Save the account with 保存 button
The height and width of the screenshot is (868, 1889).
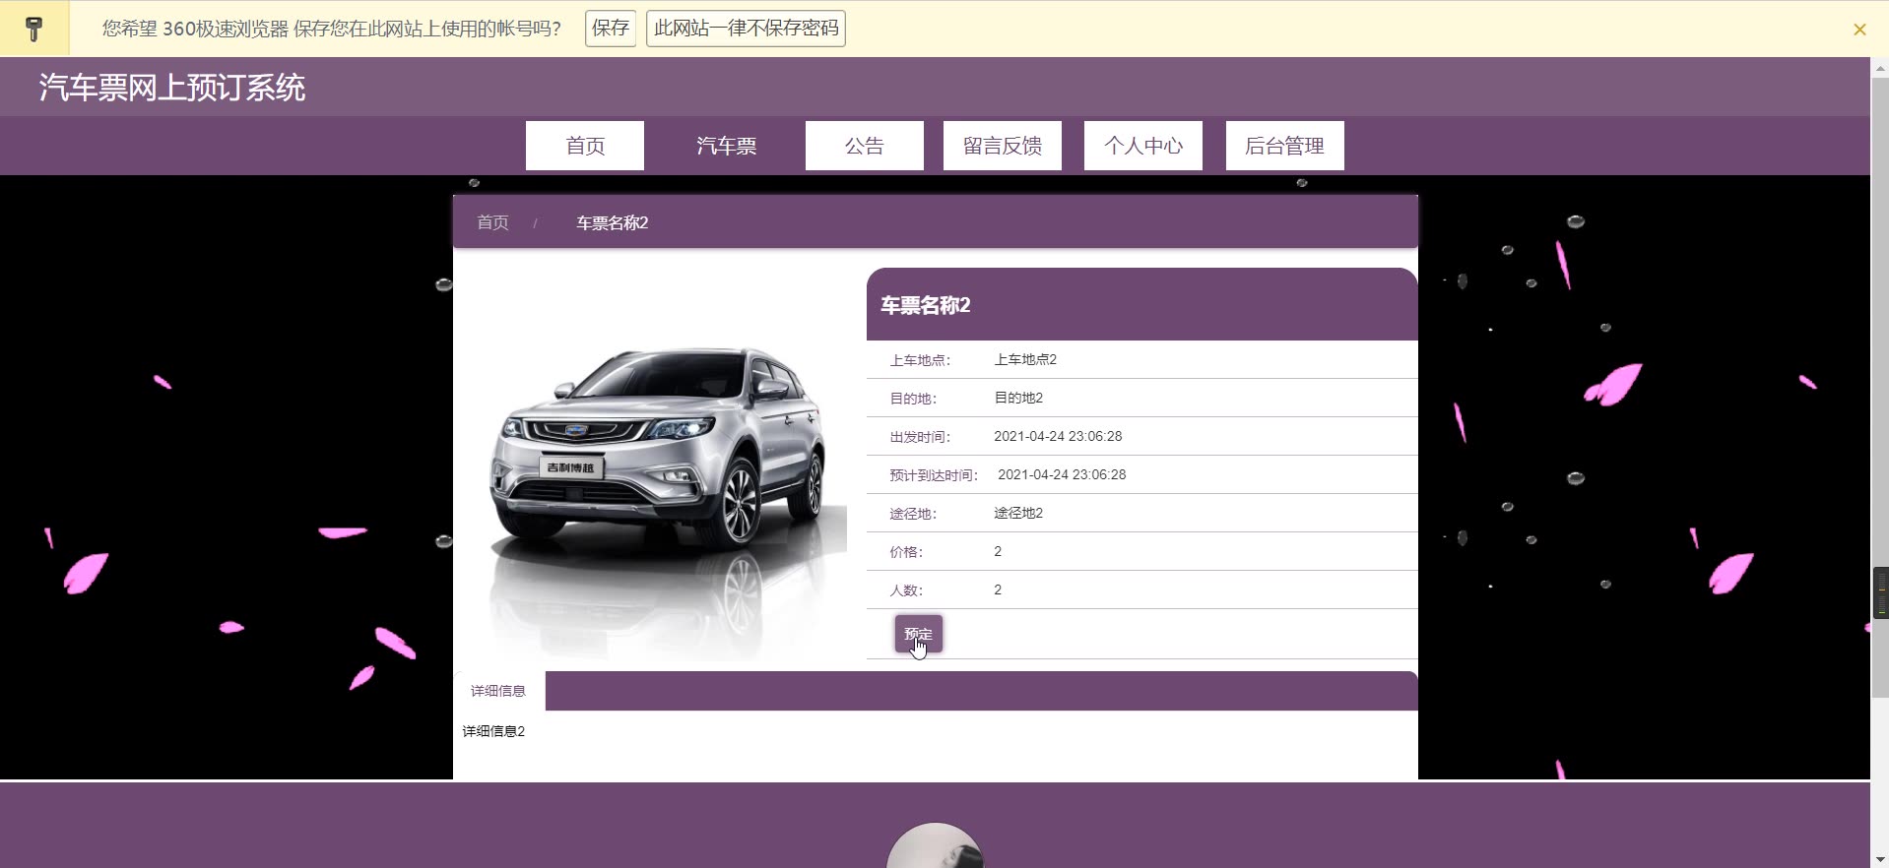611,29
